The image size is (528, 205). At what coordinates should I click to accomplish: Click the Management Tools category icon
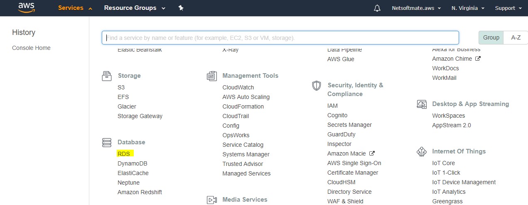click(x=211, y=76)
